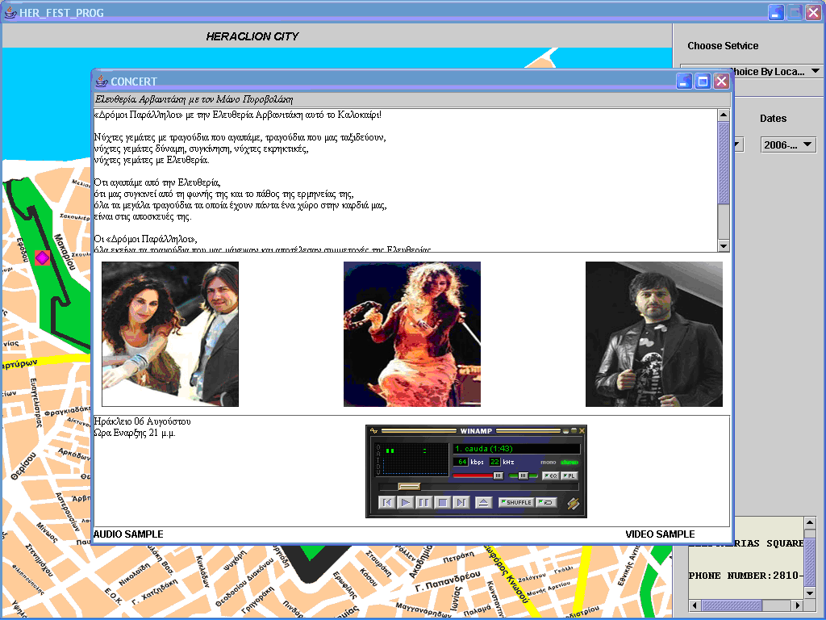Stop the Winamp playback
Screen dimensions: 826x620
443,502
